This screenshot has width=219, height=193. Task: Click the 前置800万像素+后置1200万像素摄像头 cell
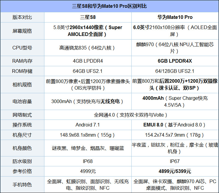point(88,85)
